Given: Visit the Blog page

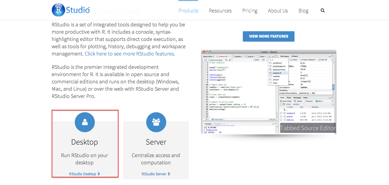Looking at the screenshot, I should click(x=303, y=11).
